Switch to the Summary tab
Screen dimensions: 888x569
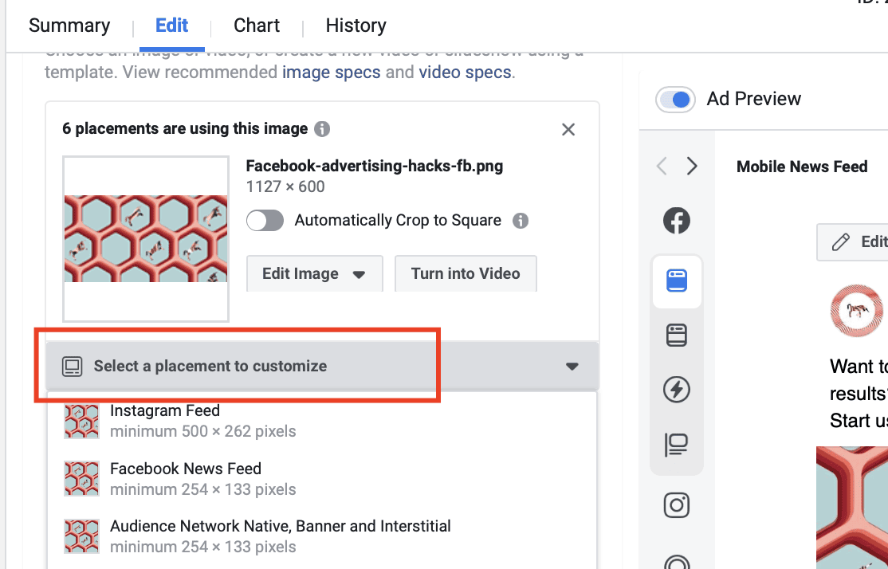pyautogui.click(x=69, y=26)
